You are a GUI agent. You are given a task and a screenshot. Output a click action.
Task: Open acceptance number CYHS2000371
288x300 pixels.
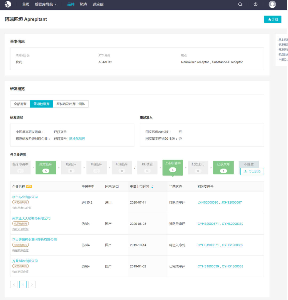click(x=208, y=224)
